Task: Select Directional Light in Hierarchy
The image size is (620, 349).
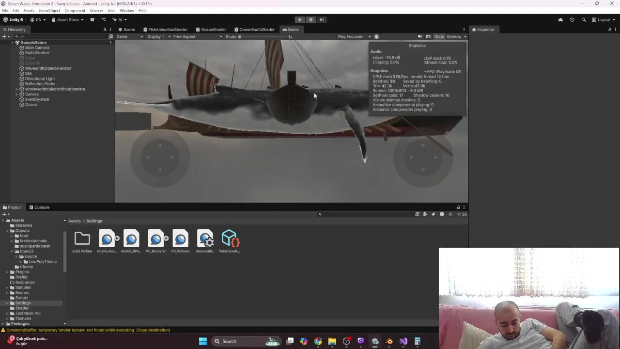Action: pyautogui.click(x=40, y=79)
